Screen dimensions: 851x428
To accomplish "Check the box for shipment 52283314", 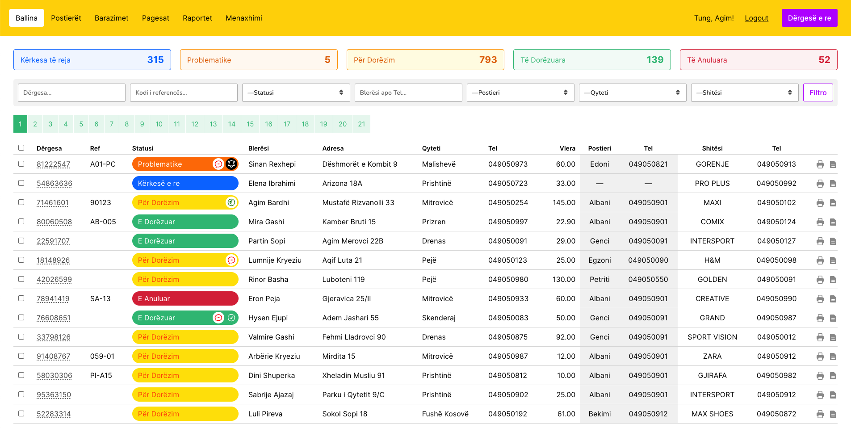I will pos(21,414).
